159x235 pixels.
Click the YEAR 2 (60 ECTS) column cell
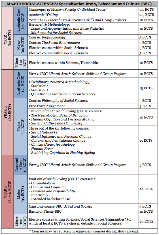pos(7,112)
